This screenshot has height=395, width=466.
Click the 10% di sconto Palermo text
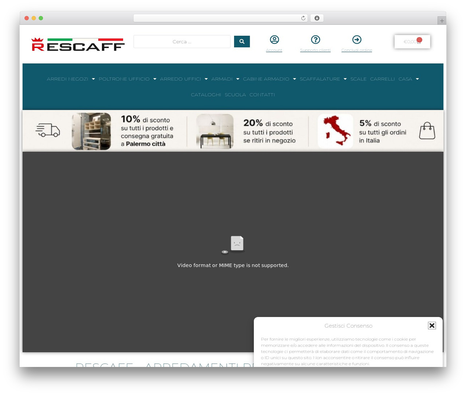147,132
